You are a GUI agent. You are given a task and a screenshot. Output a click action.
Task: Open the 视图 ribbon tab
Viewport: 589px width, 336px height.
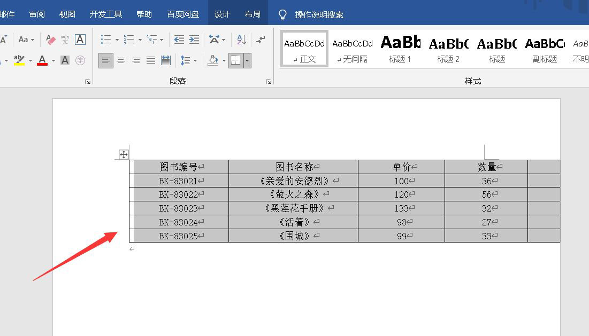tap(67, 14)
